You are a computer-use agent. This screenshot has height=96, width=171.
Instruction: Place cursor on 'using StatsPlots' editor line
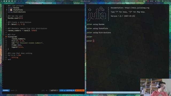(x=15, y=10)
